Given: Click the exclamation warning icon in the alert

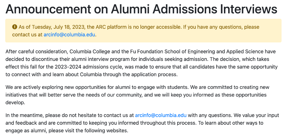Looking at the screenshot, I should [15, 27].
